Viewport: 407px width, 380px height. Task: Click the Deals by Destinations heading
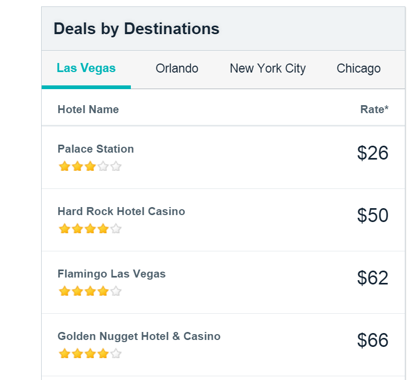pyautogui.click(x=136, y=28)
